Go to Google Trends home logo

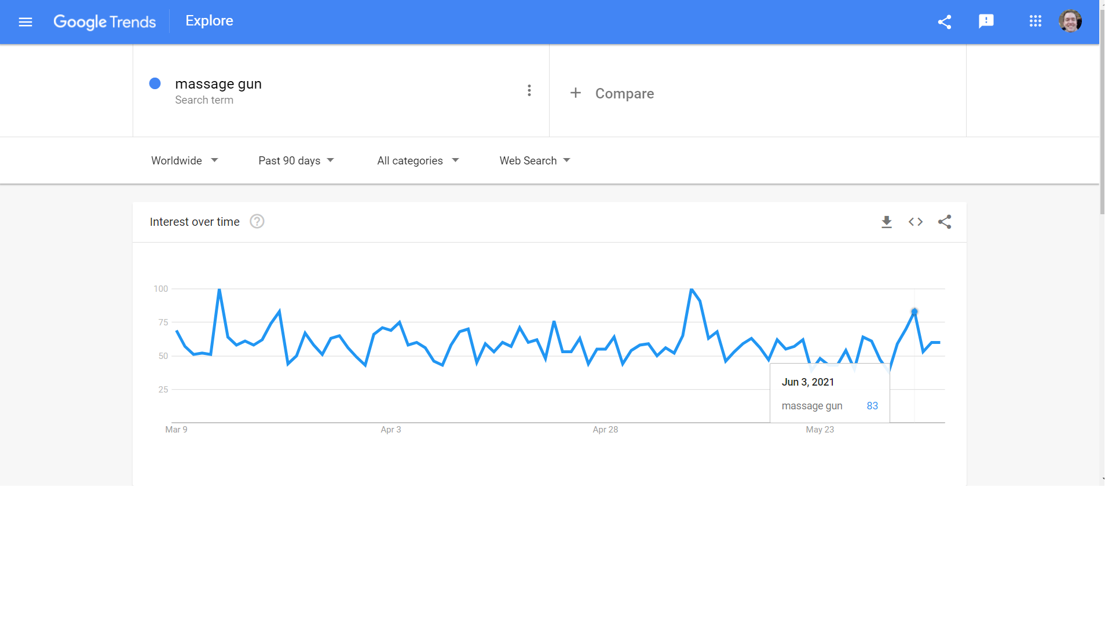(x=105, y=22)
